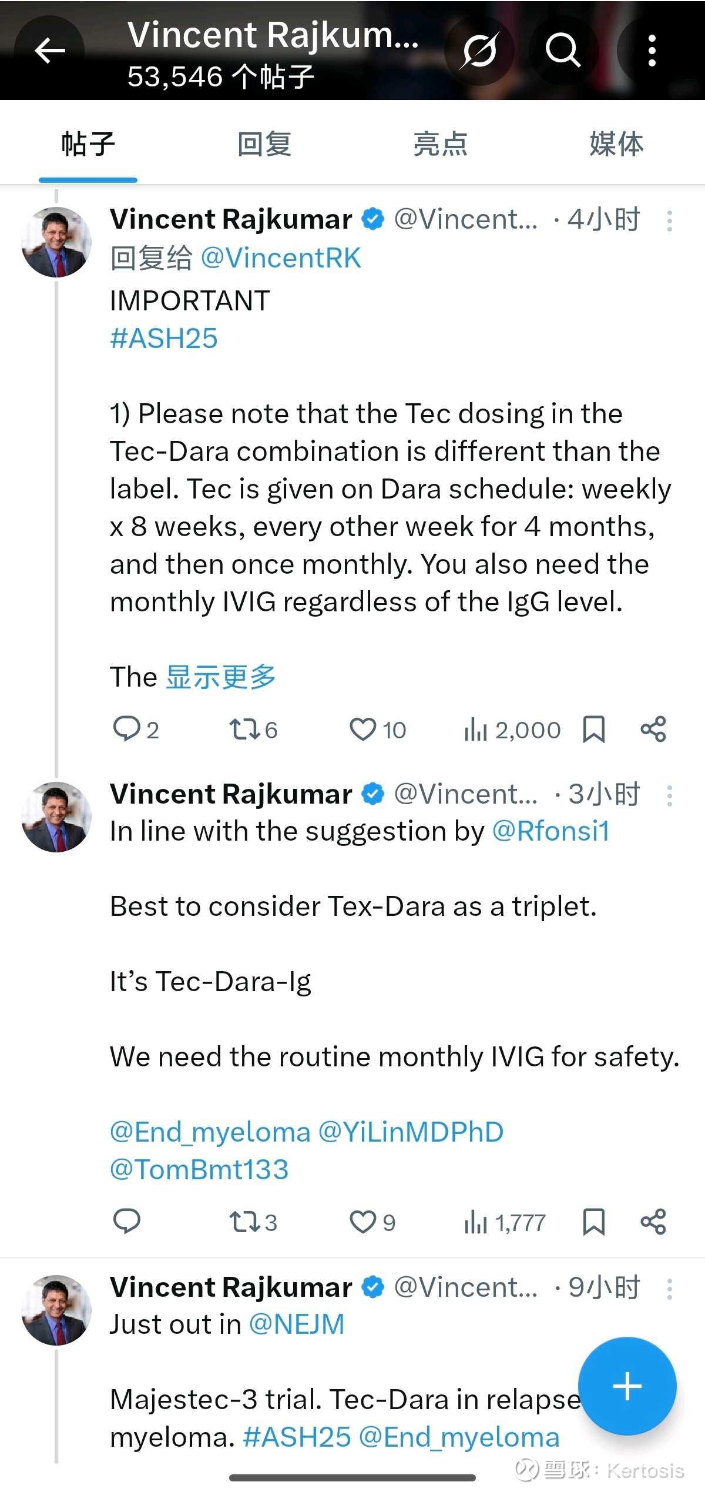Screen dimensions: 705x1492
Task: Tap the search magnifier icon
Action: tap(563, 51)
